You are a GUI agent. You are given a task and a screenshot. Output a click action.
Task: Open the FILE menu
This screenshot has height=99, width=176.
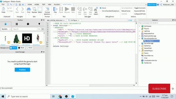[x=3, y=4]
